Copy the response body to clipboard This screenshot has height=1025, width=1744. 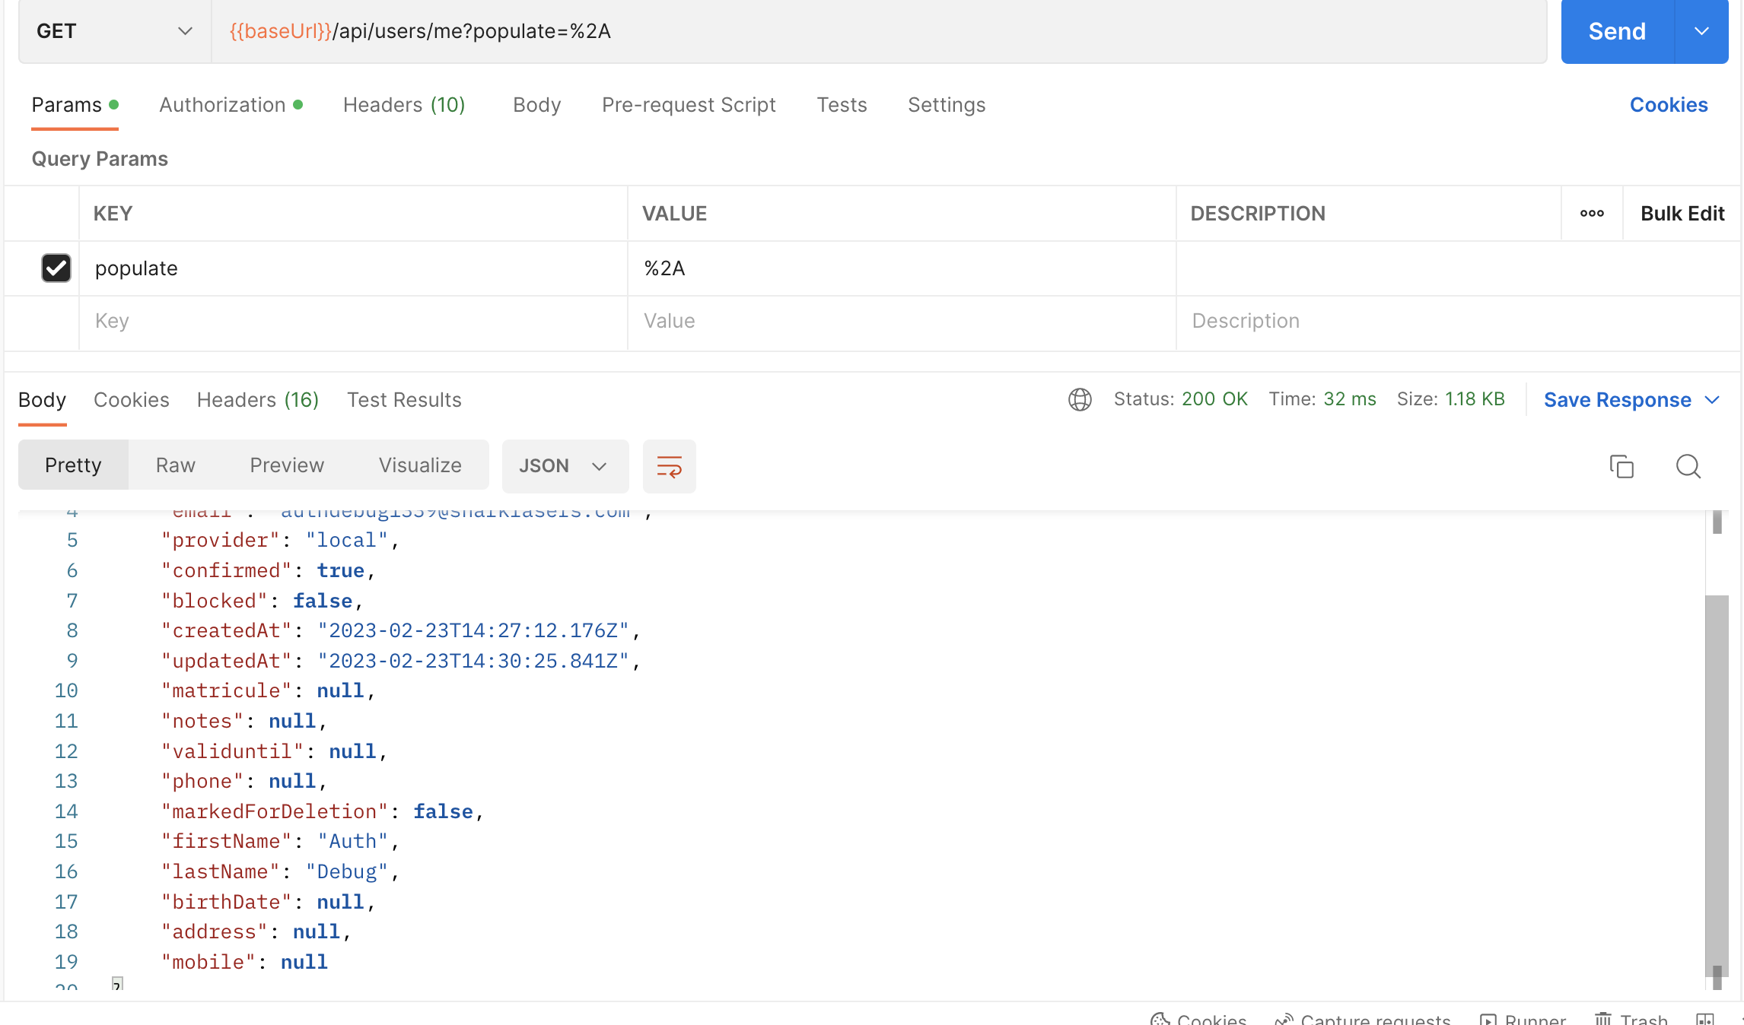click(1621, 466)
